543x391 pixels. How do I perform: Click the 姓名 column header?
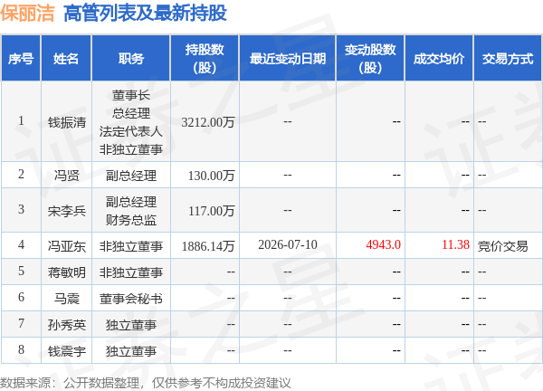click(x=66, y=58)
